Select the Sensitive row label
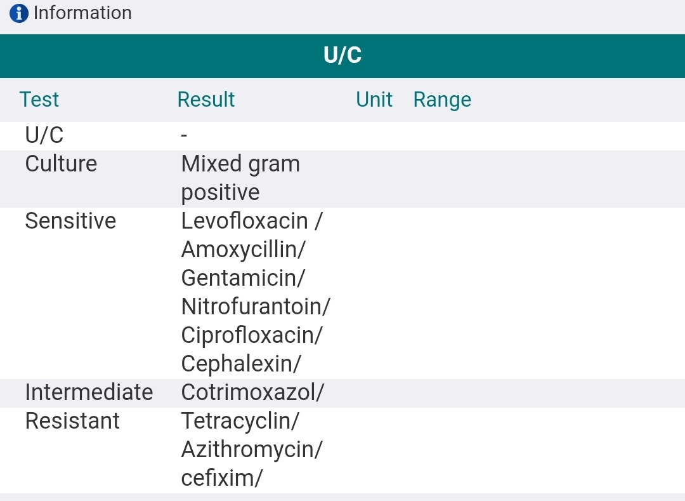685x501 pixels. (70, 221)
